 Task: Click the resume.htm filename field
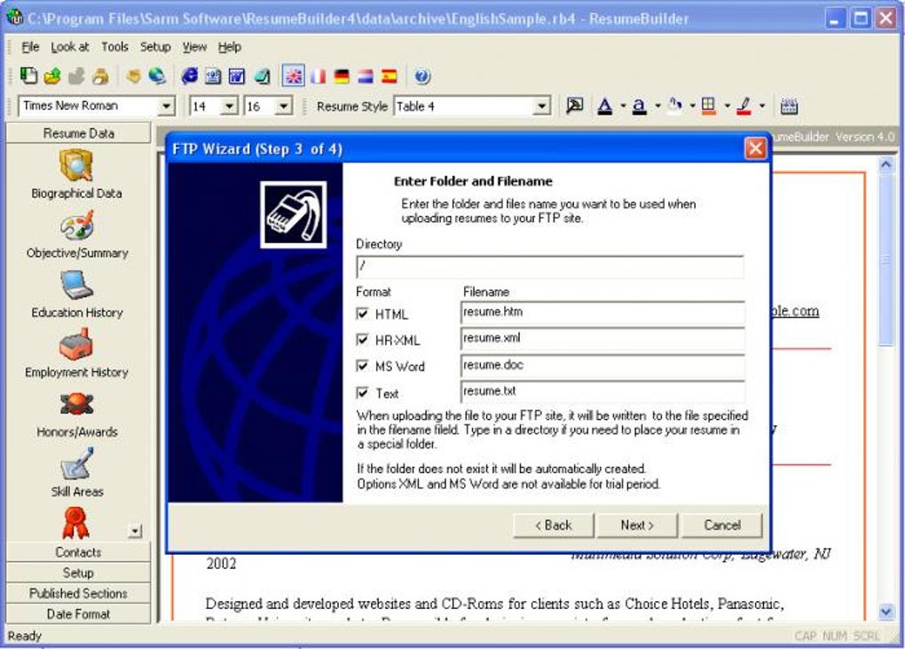602,313
